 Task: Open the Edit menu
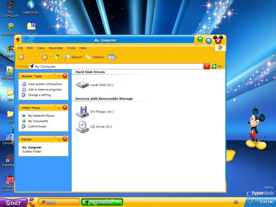(30, 48)
